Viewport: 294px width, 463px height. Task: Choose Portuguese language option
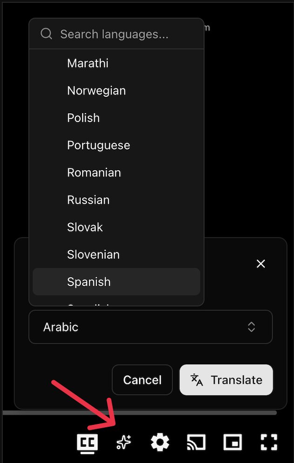(x=116, y=145)
